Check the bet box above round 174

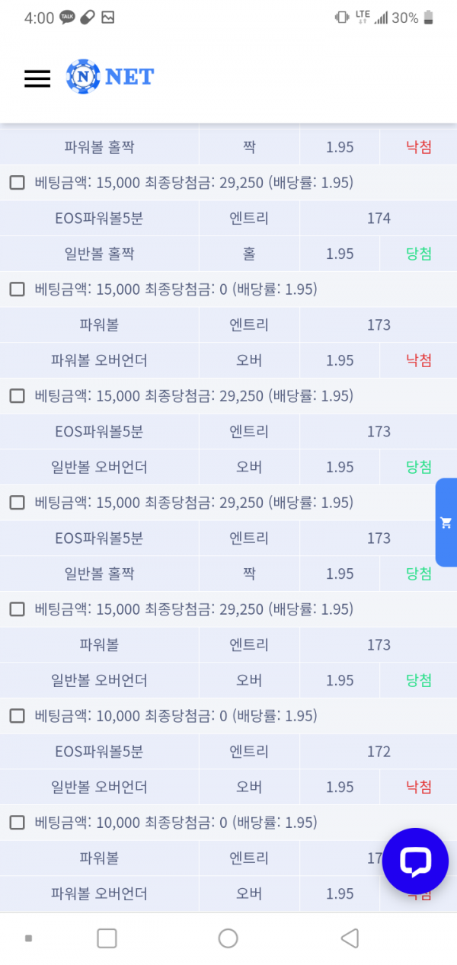17,183
